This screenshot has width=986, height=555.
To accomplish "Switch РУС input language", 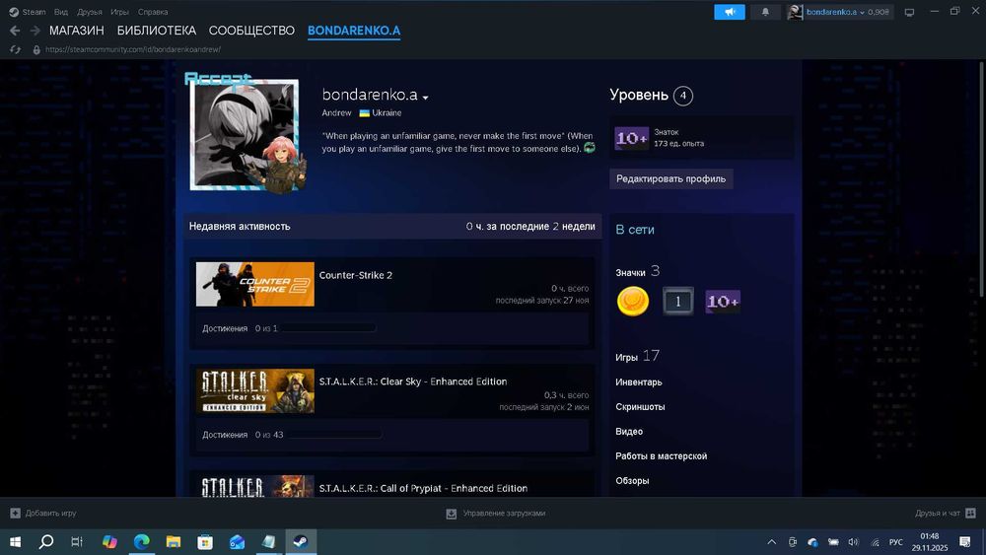I will (895, 542).
